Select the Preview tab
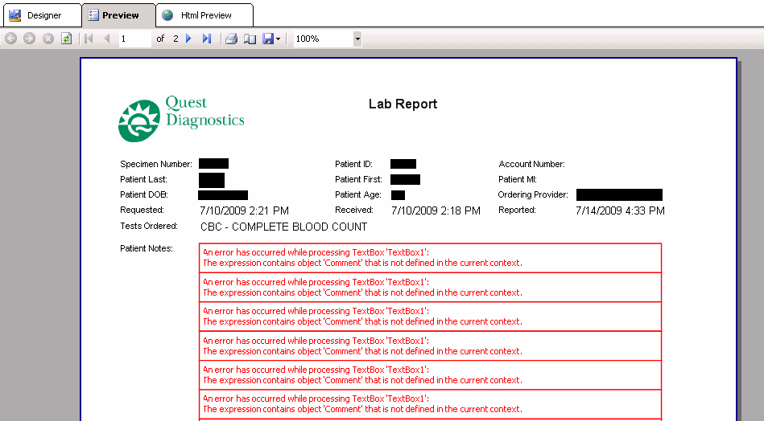The width and height of the screenshot is (764, 421). coord(118,15)
